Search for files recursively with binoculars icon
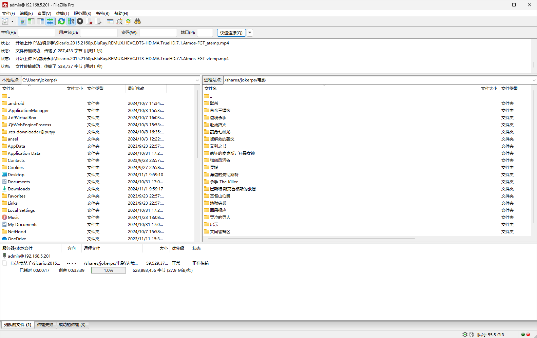Screen dimensions: 537x338 (x=137, y=21)
